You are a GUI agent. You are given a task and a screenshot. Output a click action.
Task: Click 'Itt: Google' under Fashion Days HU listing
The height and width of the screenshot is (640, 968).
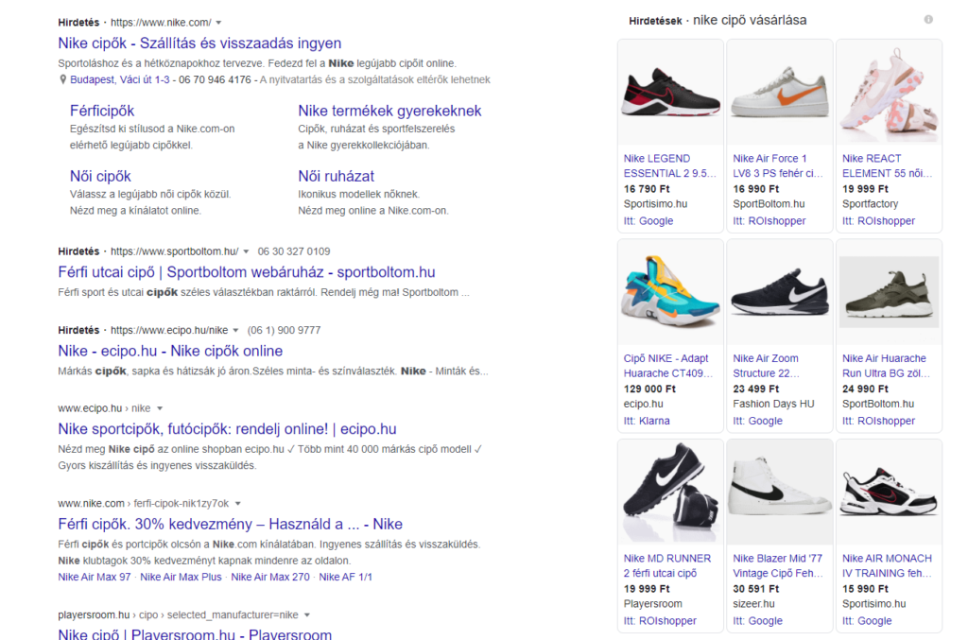tap(757, 421)
